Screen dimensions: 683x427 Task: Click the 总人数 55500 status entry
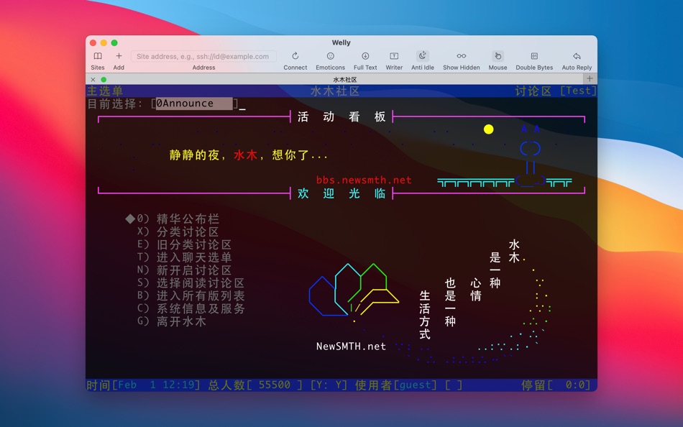pyautogui.click(x=255, y=385)
